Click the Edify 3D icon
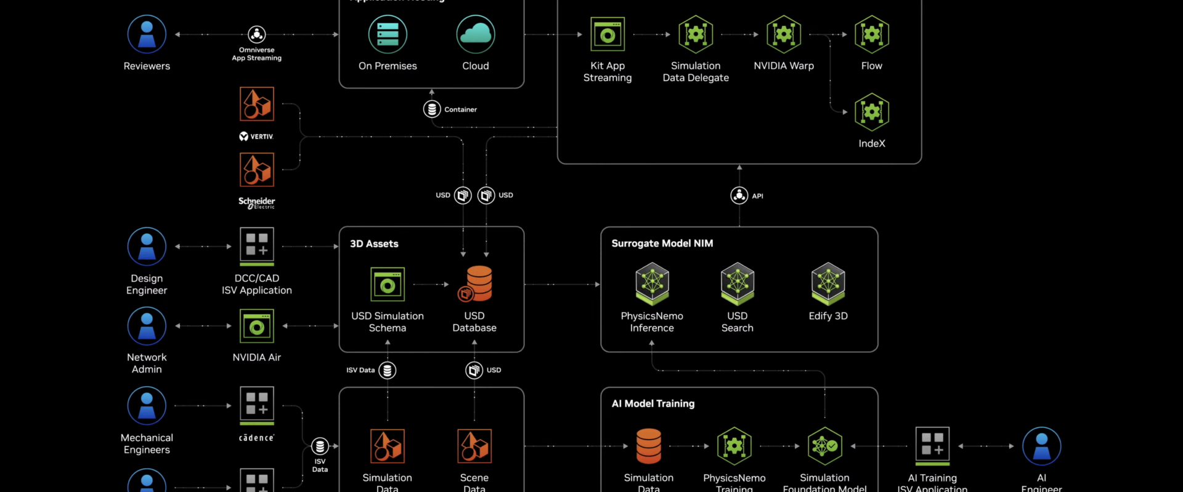Image resolution: width=1183 pixels, height=492 pixels. 828,284
